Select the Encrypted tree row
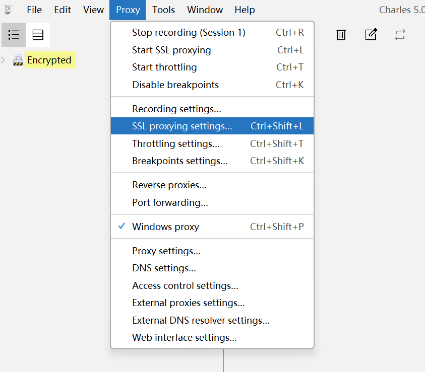425x372 pixels. click(50, 60)
